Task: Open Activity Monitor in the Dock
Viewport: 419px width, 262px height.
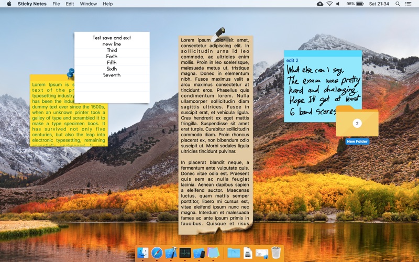Action: [185, 253]
